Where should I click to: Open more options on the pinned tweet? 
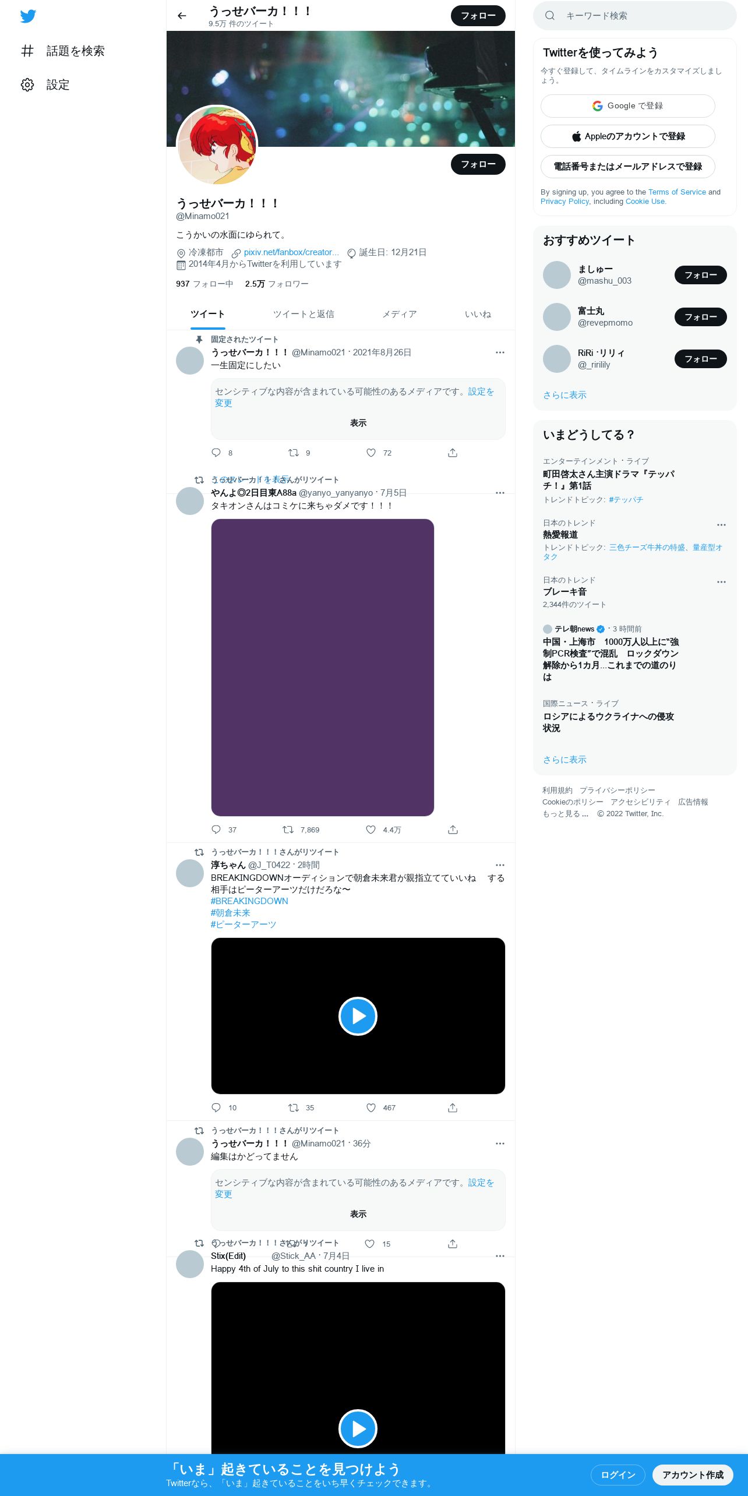(x=500, y=352)
